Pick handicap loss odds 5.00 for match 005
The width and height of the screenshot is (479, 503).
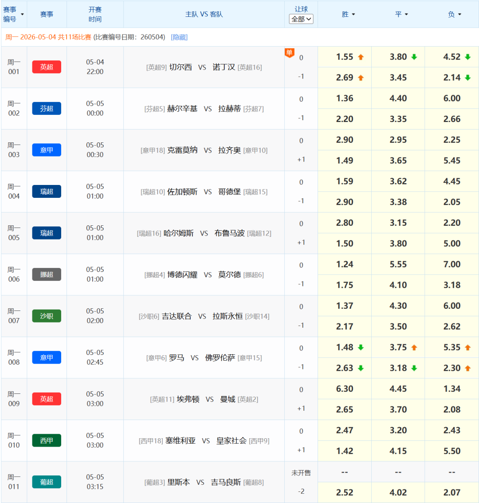(452, 244)
